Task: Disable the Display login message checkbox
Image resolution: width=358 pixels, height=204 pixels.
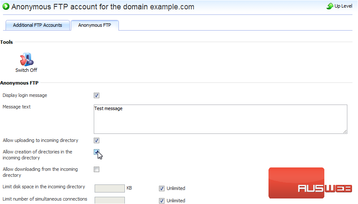Action: [x=97, y=96]
